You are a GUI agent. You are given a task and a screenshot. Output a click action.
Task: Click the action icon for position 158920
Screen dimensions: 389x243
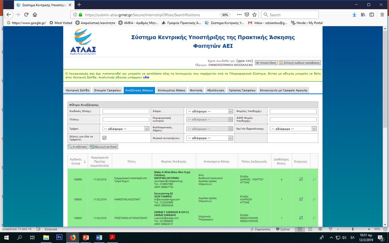pyautogui.click(x=301, y=218)
